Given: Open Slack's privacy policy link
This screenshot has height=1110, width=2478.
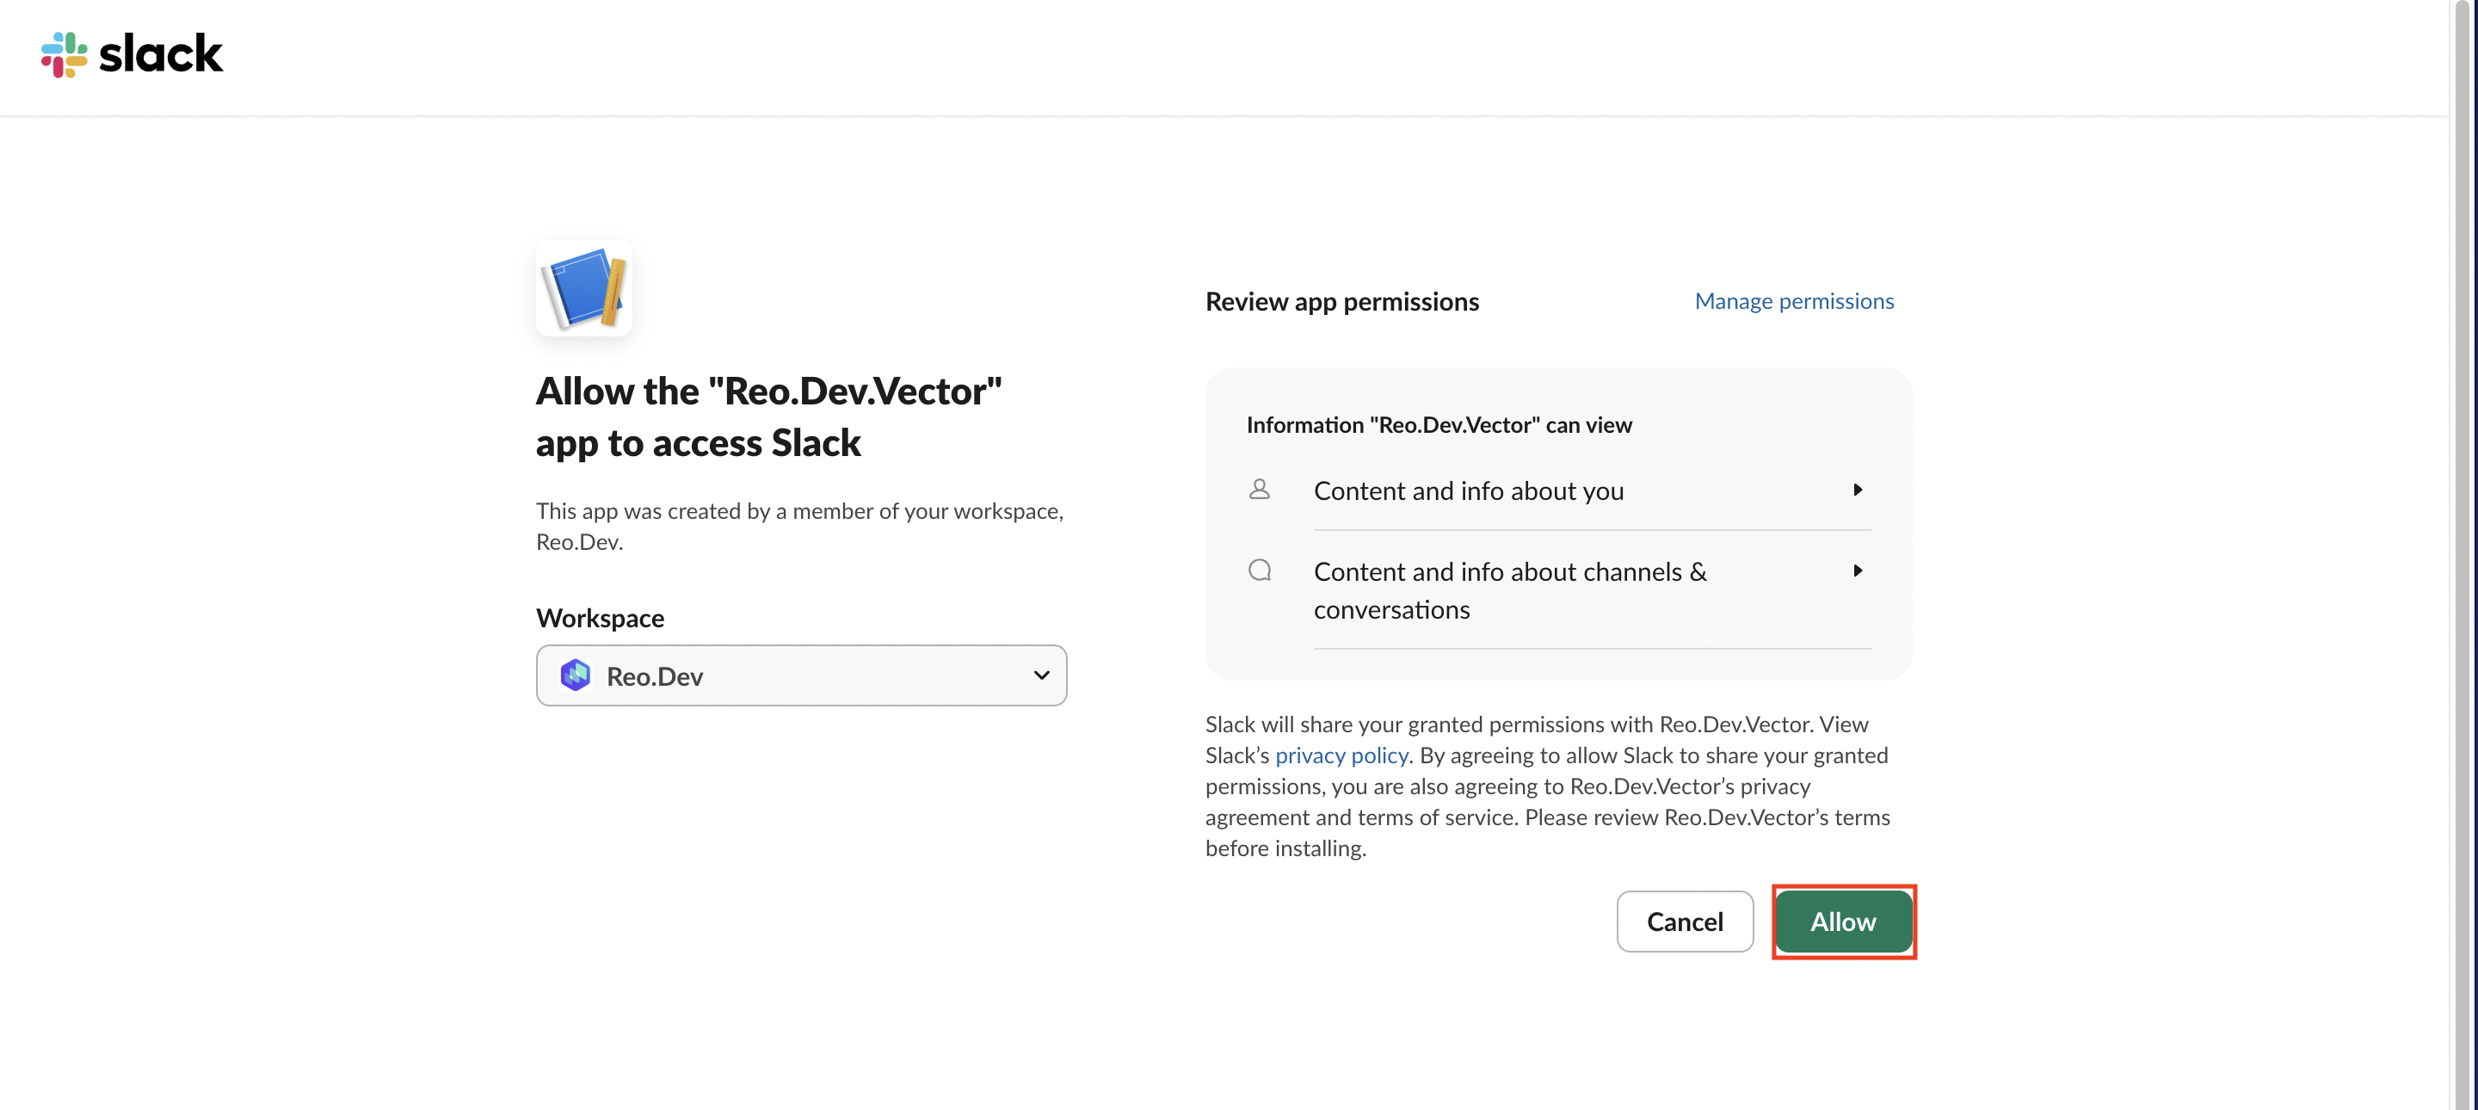Looking at the screenshot, I should [1341, 755].
